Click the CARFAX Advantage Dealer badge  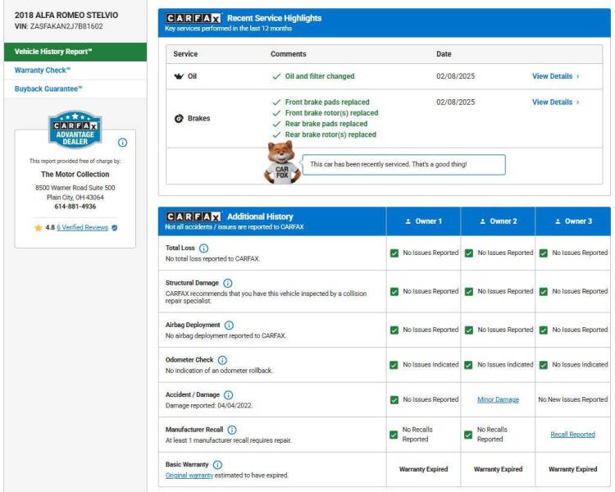tap(75, 129)
